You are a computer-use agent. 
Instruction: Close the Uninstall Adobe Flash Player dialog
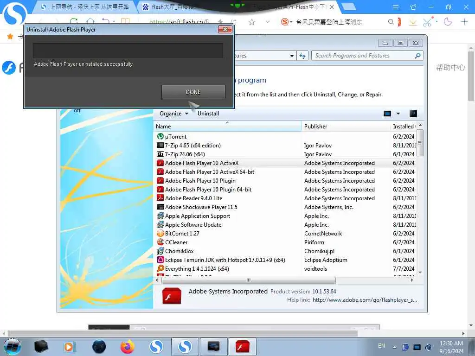pyautogui.click(x=225, y=29)
